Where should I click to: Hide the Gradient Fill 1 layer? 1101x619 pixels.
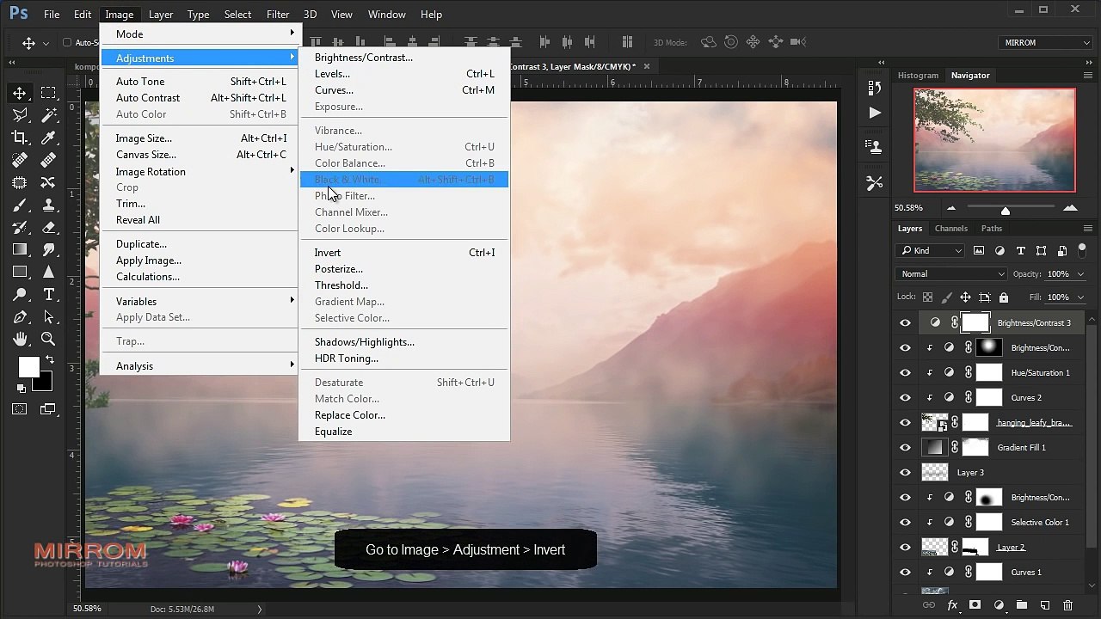point(905,448)
